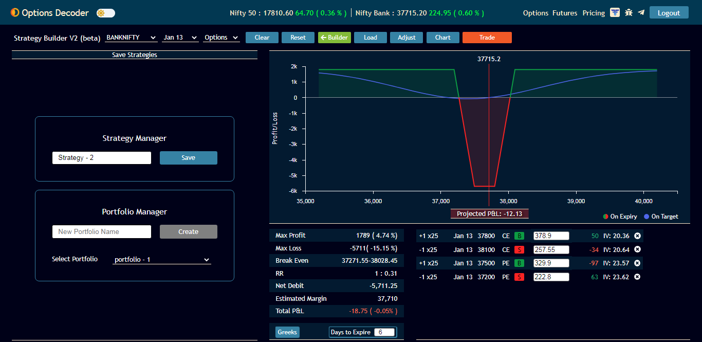Click the 37715.2 spot price marker on chart
702x342 pixels.
pyautogui.click(x=489, y=59)
